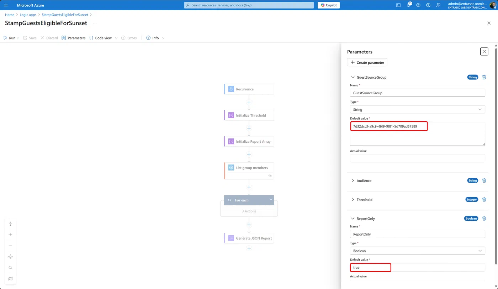Collapse the For each node chevron
This screenshot has width=498, height=289.
[271, 200]
